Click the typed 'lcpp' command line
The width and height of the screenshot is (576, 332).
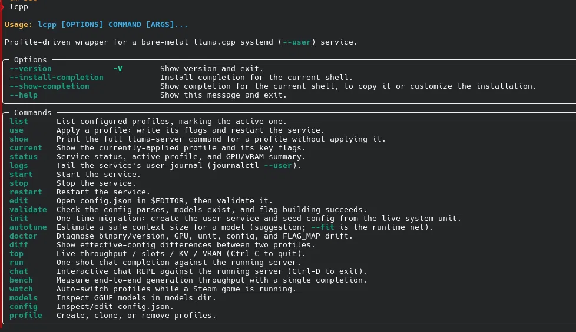19,6
